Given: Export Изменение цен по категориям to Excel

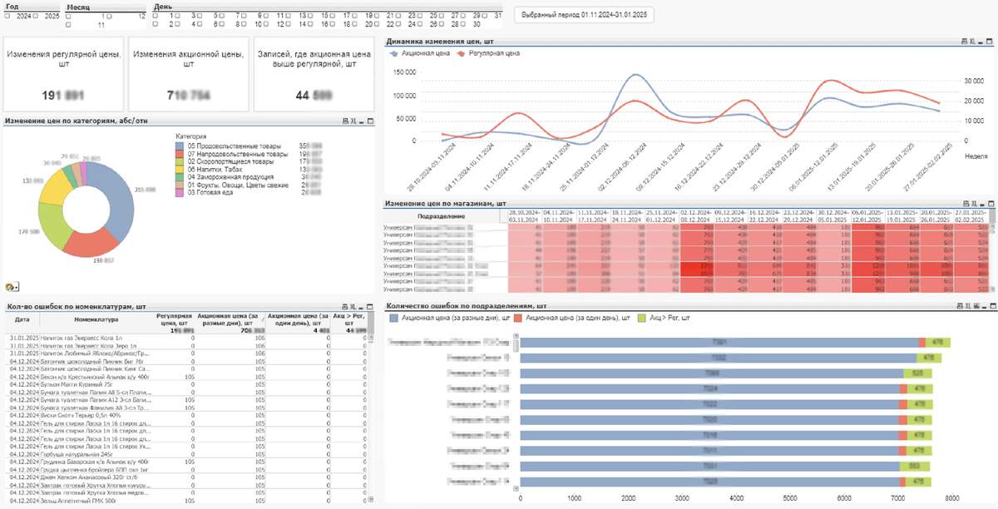Looking at the screenshot, I should coord(353,121).
